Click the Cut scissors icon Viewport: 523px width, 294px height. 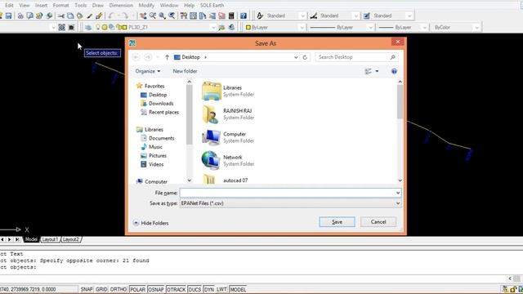[x=61, y=16]
